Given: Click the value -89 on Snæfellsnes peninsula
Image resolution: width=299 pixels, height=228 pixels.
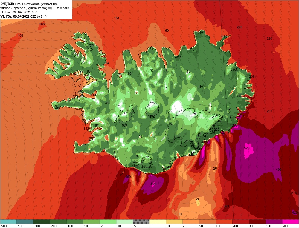Looking at the screenshot, I should click(57, 108).
